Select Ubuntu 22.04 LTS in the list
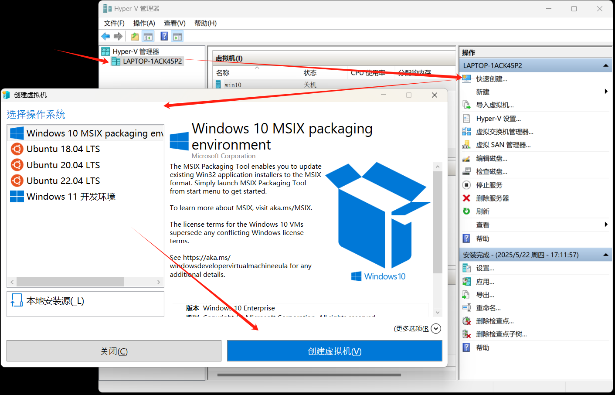 coord(86,180)
